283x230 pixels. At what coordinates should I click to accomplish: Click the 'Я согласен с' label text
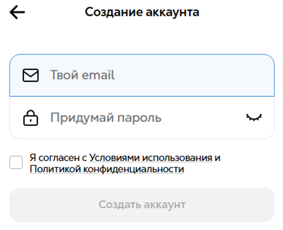tap(58, 158)
